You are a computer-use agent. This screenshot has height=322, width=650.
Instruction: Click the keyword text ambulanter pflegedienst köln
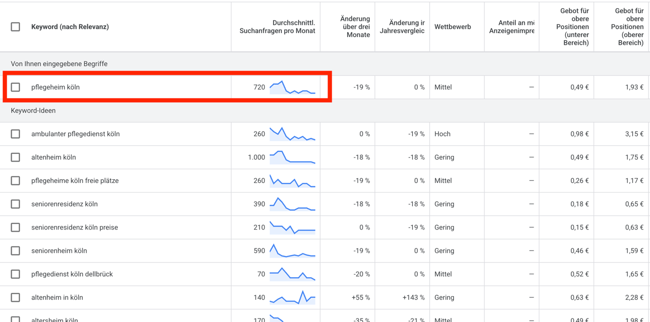[76, 134]
